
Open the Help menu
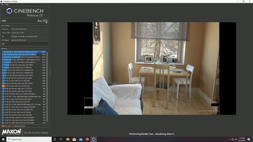click(7, 4)
